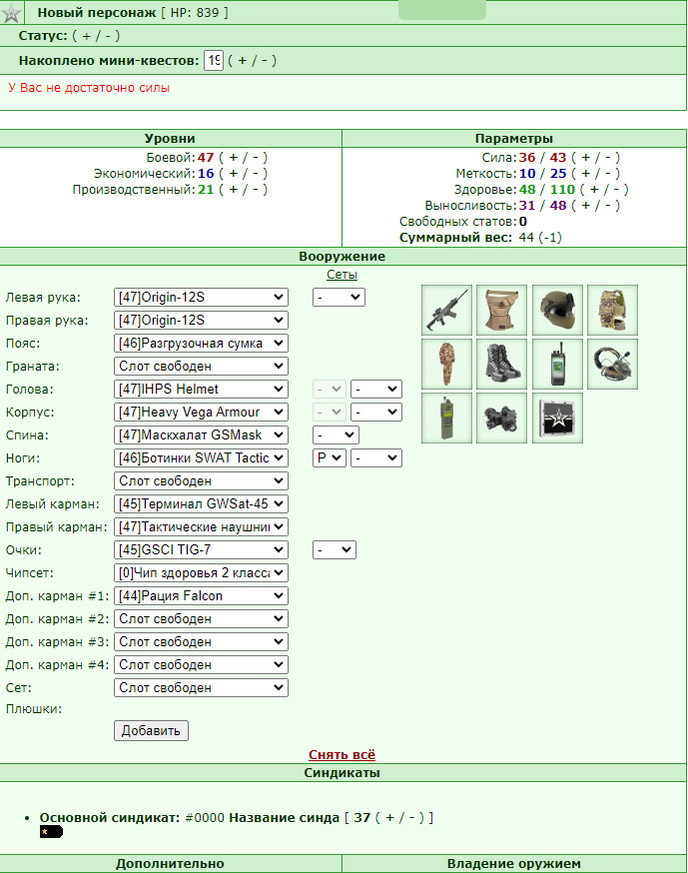Click the GWSat-45 terminal icon

point(557,365)
